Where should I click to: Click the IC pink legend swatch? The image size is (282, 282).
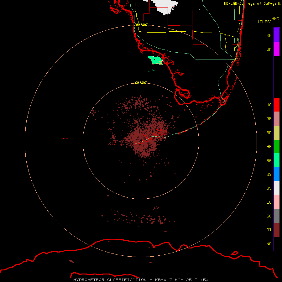pyautogui.click(x=277, y=202)
